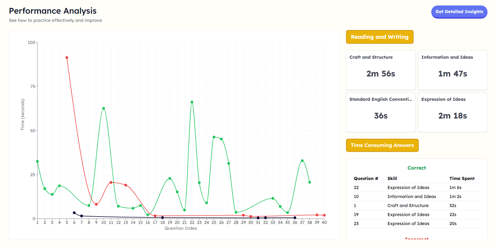
Task: Click the Standard English Conventions card
Action: pos(380,112)
